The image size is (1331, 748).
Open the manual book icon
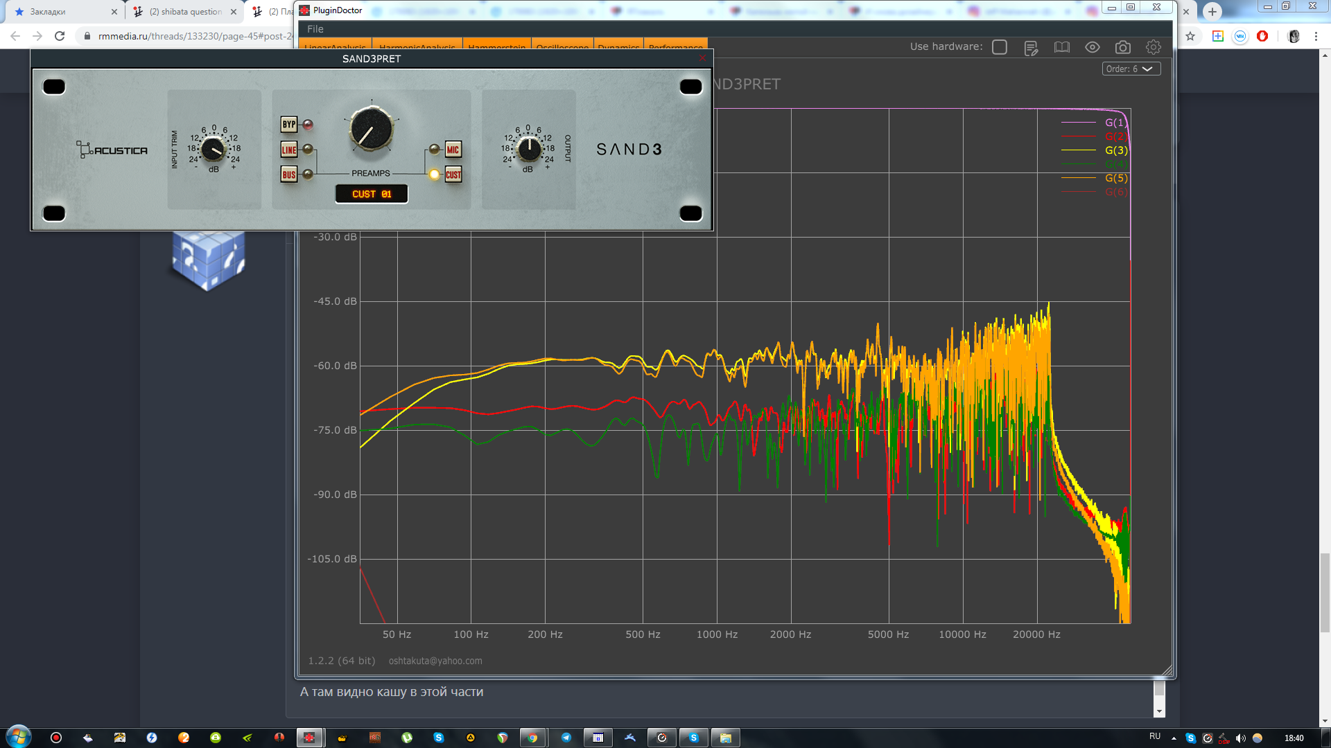point(1061,47)
